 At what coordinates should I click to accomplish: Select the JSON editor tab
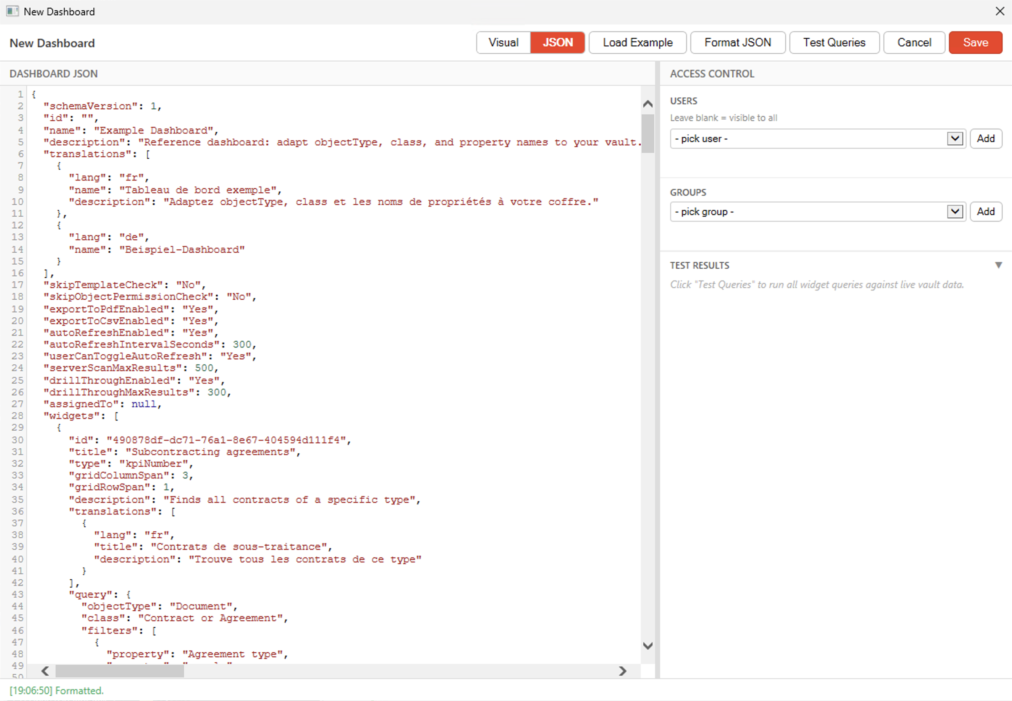tap(557, 42)
